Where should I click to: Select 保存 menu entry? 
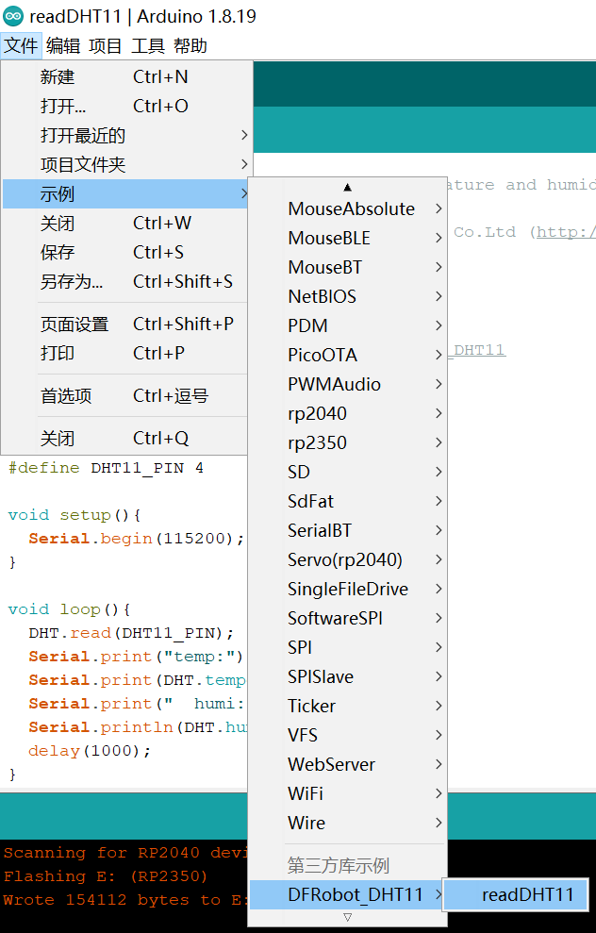[125, 252]
